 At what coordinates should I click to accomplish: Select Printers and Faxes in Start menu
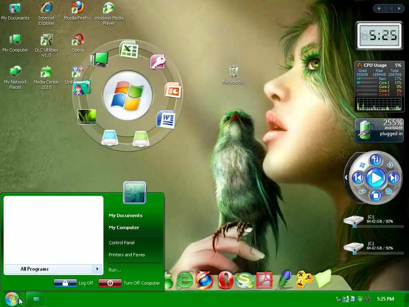(127, 255)
